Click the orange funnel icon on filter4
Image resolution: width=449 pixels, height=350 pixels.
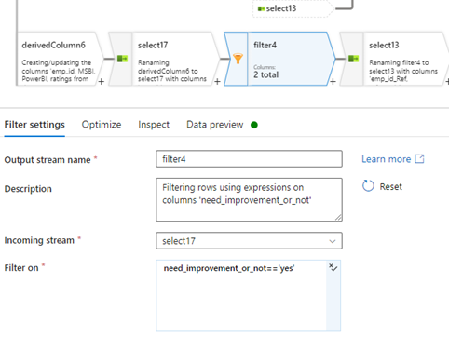click(238, 59)
